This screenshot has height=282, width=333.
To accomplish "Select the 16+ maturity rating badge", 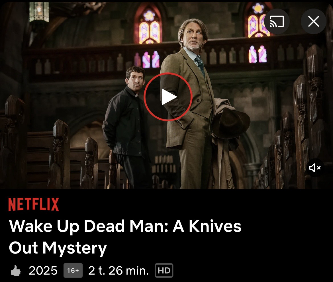I will coord(73,271).
